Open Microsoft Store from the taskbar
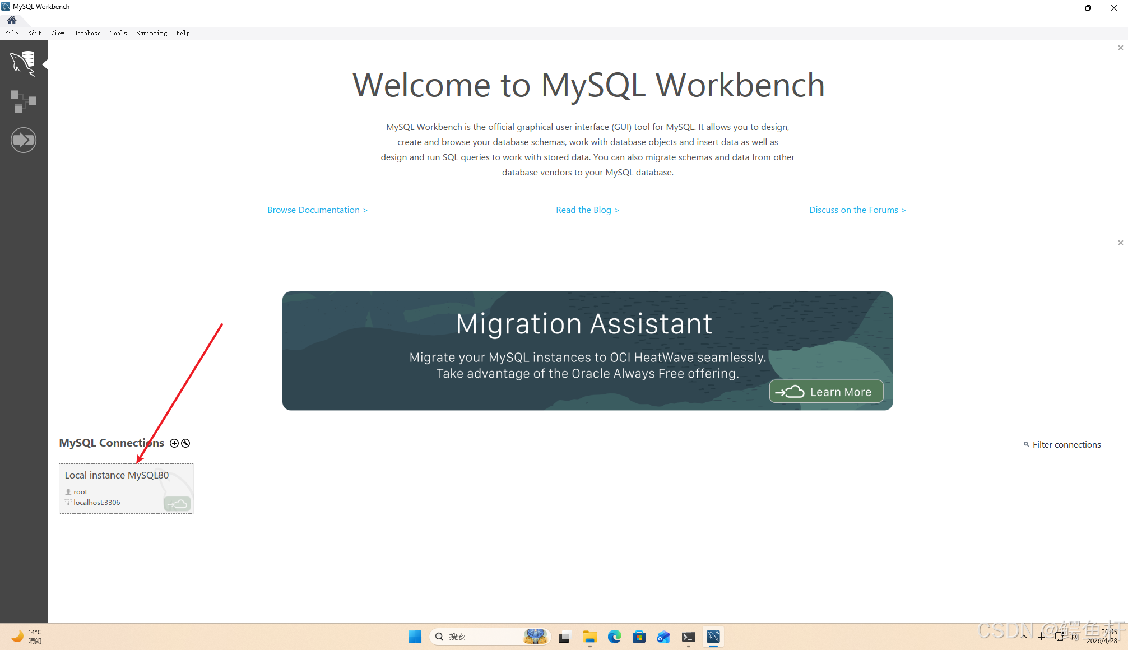This screenshot has height=650, width=1128. 639,637
